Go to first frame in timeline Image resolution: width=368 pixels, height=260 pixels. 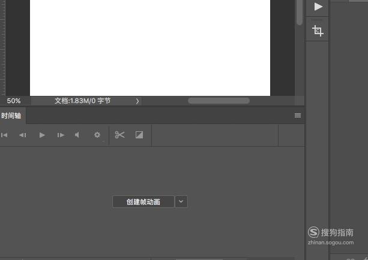coord(4,135)
